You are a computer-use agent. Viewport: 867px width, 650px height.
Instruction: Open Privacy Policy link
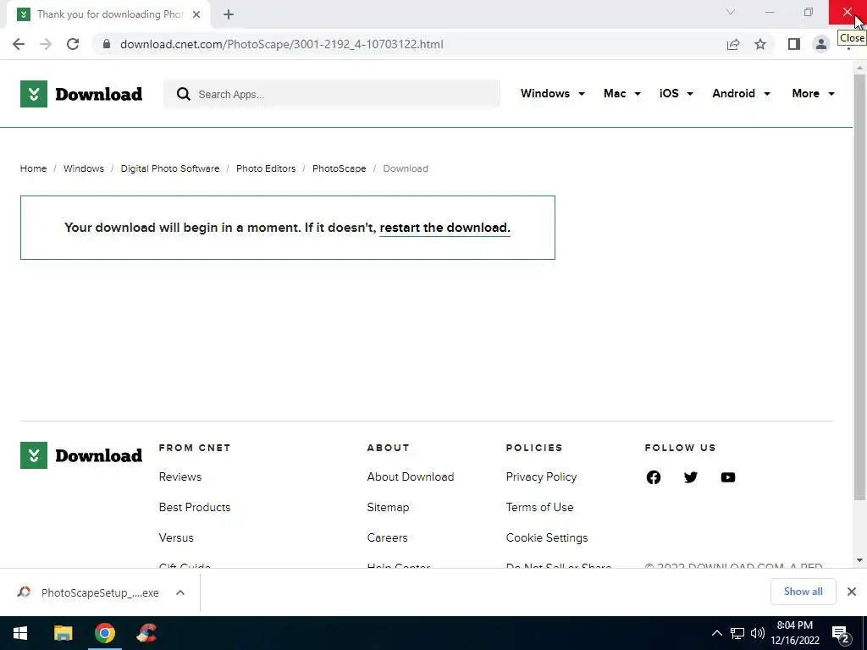click(x=541, y=477)
